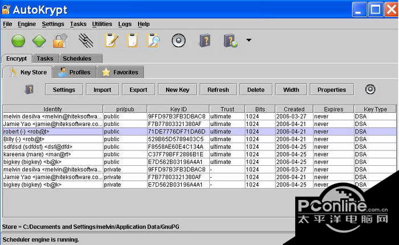Click the Created column header

coord(294,109)
